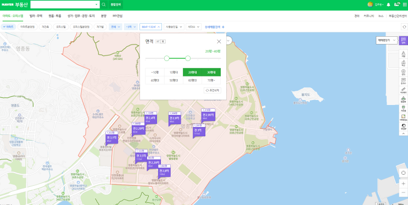The height and width of the screenshot is (205, 408).
Task: Open the ~3억 price dropdown
Action: (131, 26)
